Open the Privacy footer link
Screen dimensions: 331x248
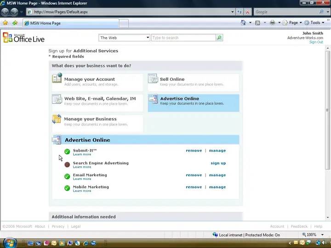(x=58, y=226)
